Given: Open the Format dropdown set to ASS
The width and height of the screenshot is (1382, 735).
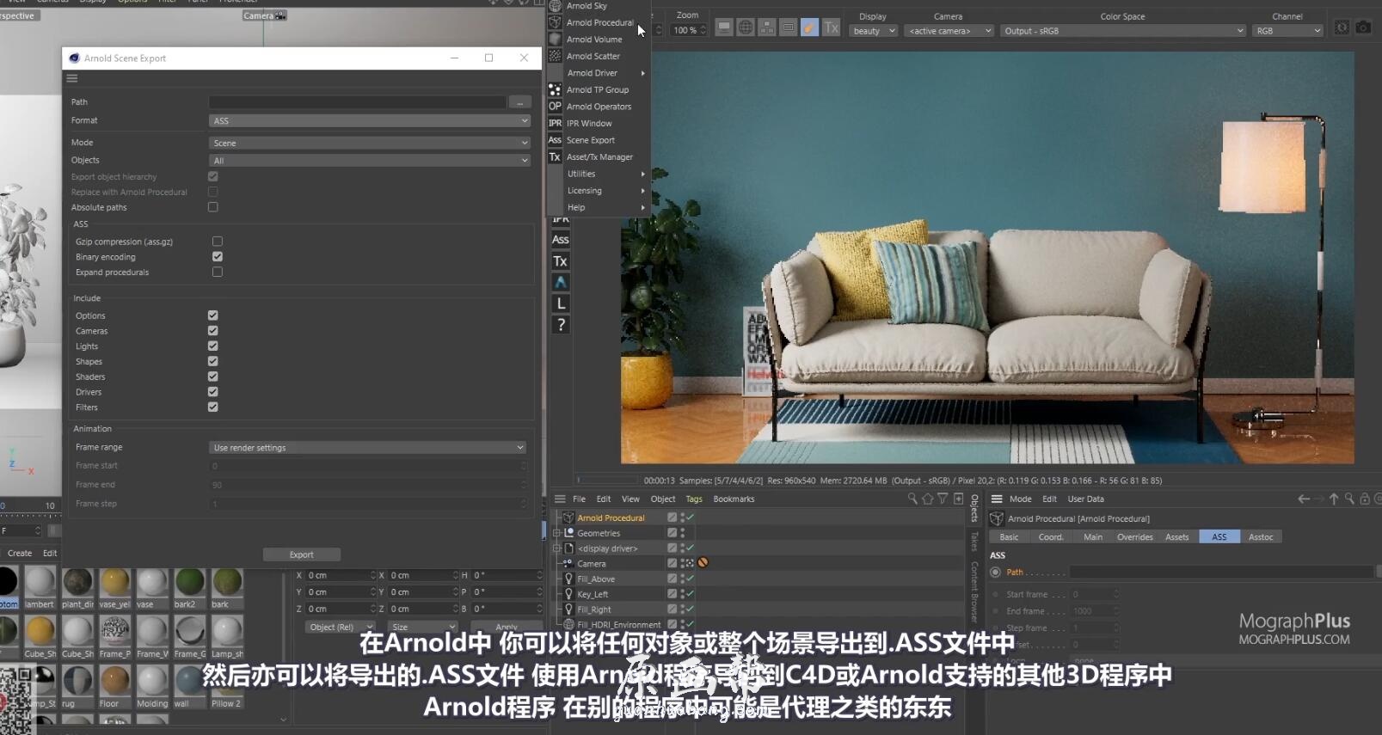Looking at the screenshot, I should (x=369, y=120).
